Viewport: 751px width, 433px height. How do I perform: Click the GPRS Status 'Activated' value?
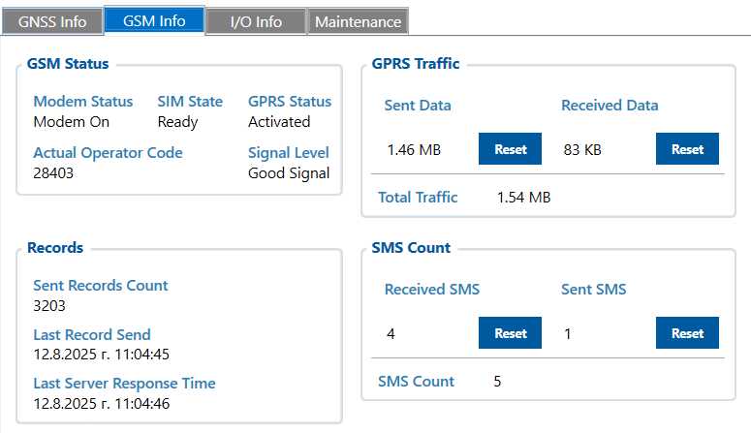(279, 122)
